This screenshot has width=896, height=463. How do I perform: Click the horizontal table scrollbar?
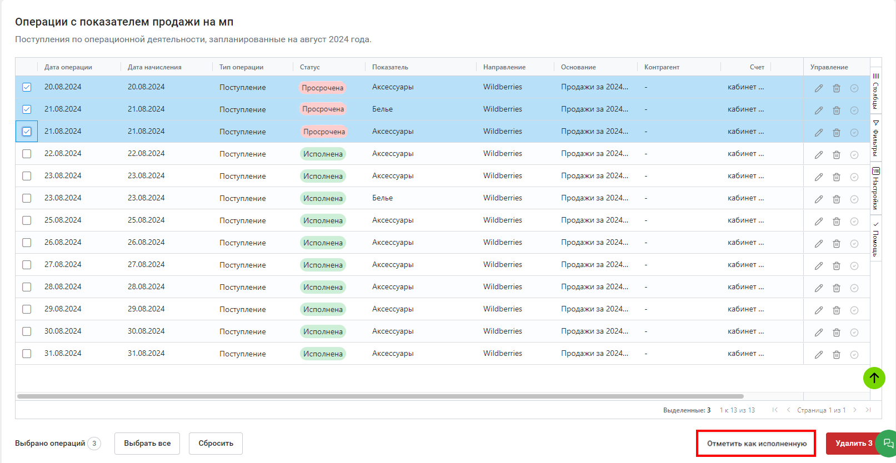point(381,396)
